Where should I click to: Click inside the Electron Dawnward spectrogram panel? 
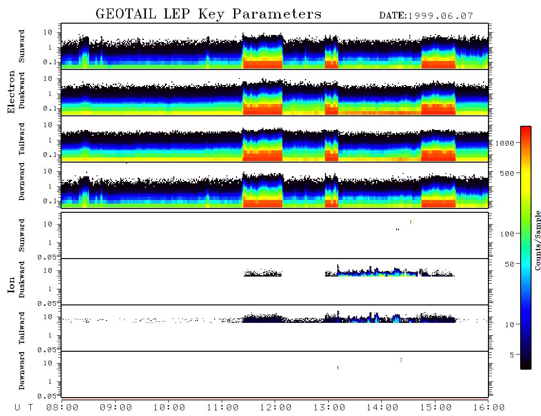(x=275, y=185)
